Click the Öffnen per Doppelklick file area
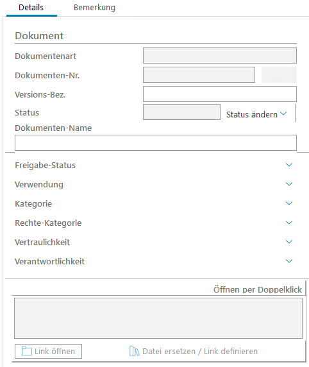 [158, 318]
